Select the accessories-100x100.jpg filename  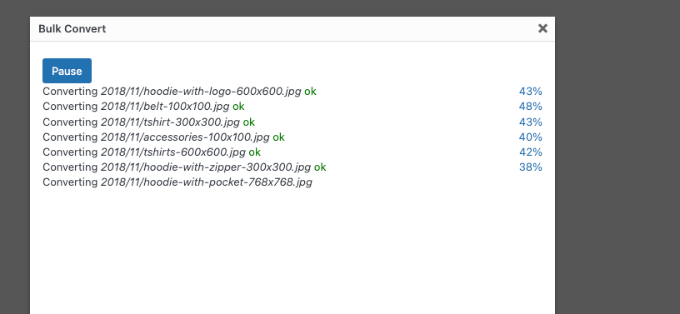tap(185, 137)
